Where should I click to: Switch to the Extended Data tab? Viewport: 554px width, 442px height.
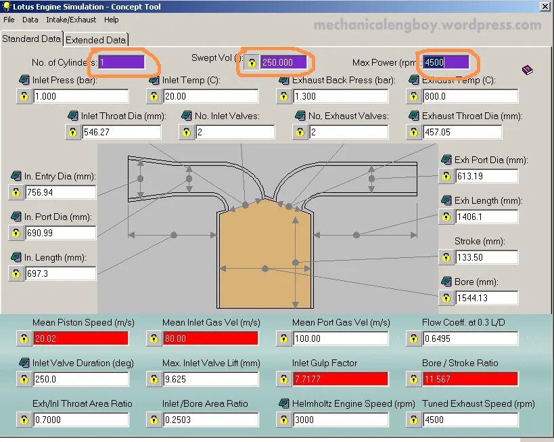click(96, 40)
